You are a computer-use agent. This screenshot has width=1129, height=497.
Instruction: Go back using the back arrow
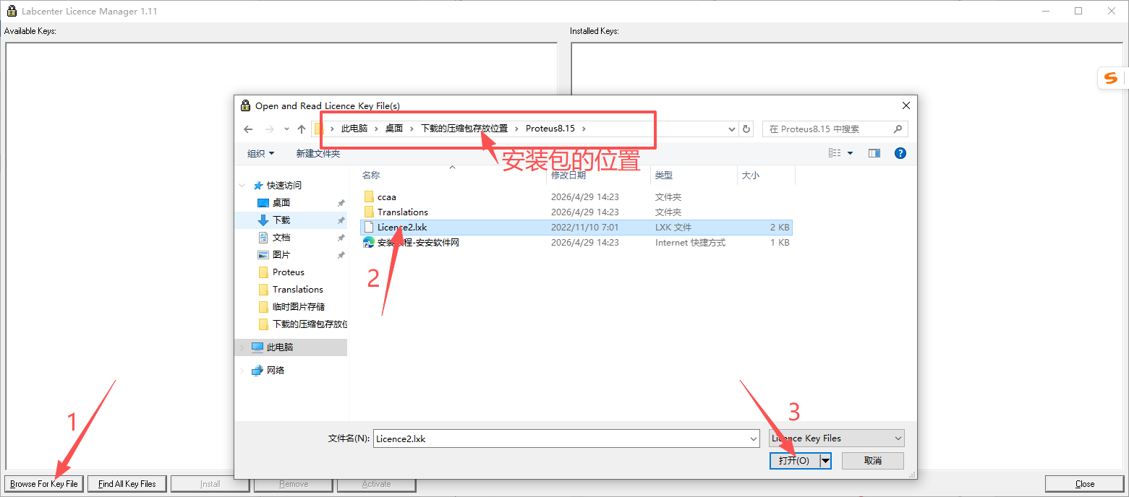[248, 129]
